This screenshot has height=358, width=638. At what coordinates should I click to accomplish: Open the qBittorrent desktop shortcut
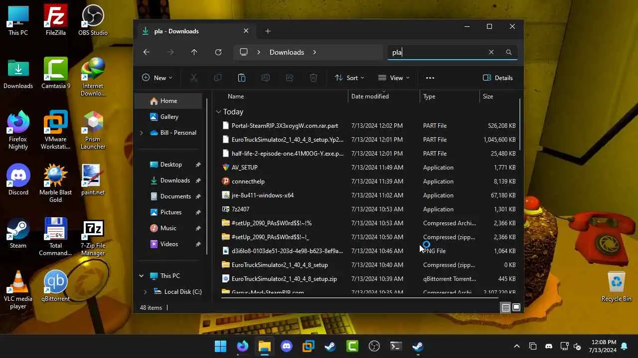tap(55, 286)
